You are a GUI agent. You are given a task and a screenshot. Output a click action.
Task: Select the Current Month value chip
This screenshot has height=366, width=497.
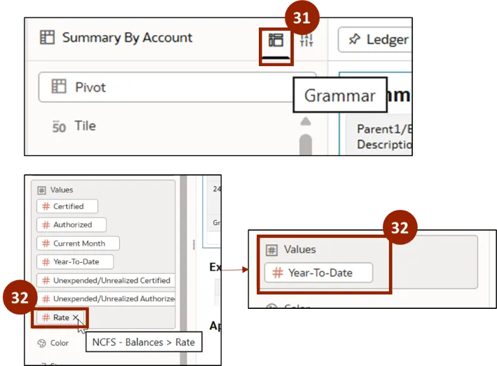click(x=78, y=244)
